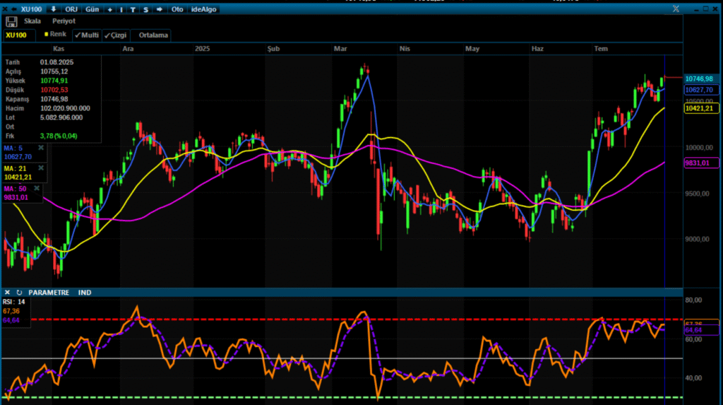Open the Periyot menu

[64, 20]
